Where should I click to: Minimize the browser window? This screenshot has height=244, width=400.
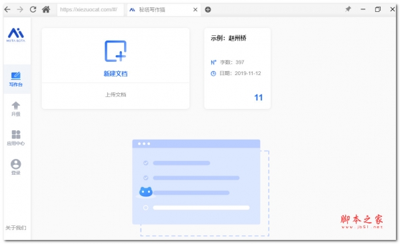(x=363, y=9)
